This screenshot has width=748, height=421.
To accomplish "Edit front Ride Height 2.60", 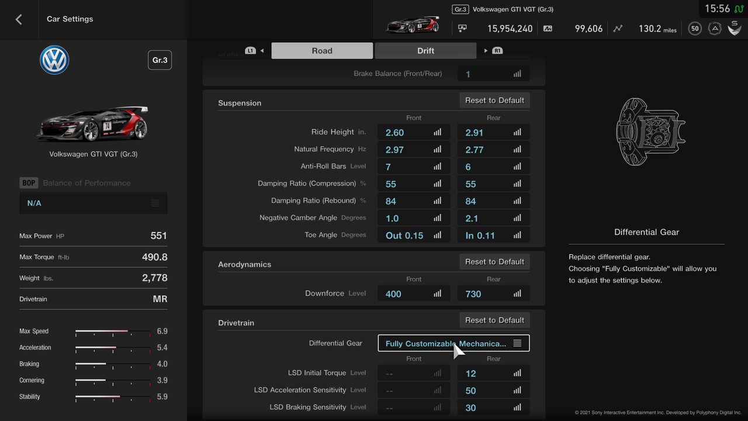I will click(x=414, y=132).
